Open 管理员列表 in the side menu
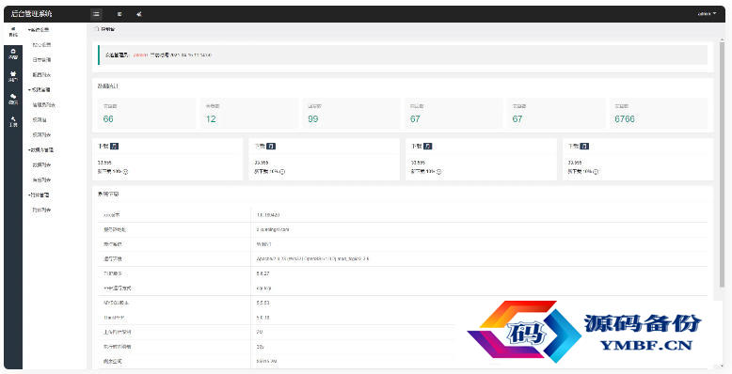Viewport: 732px width, 374px height. click(x=43, y=105)
